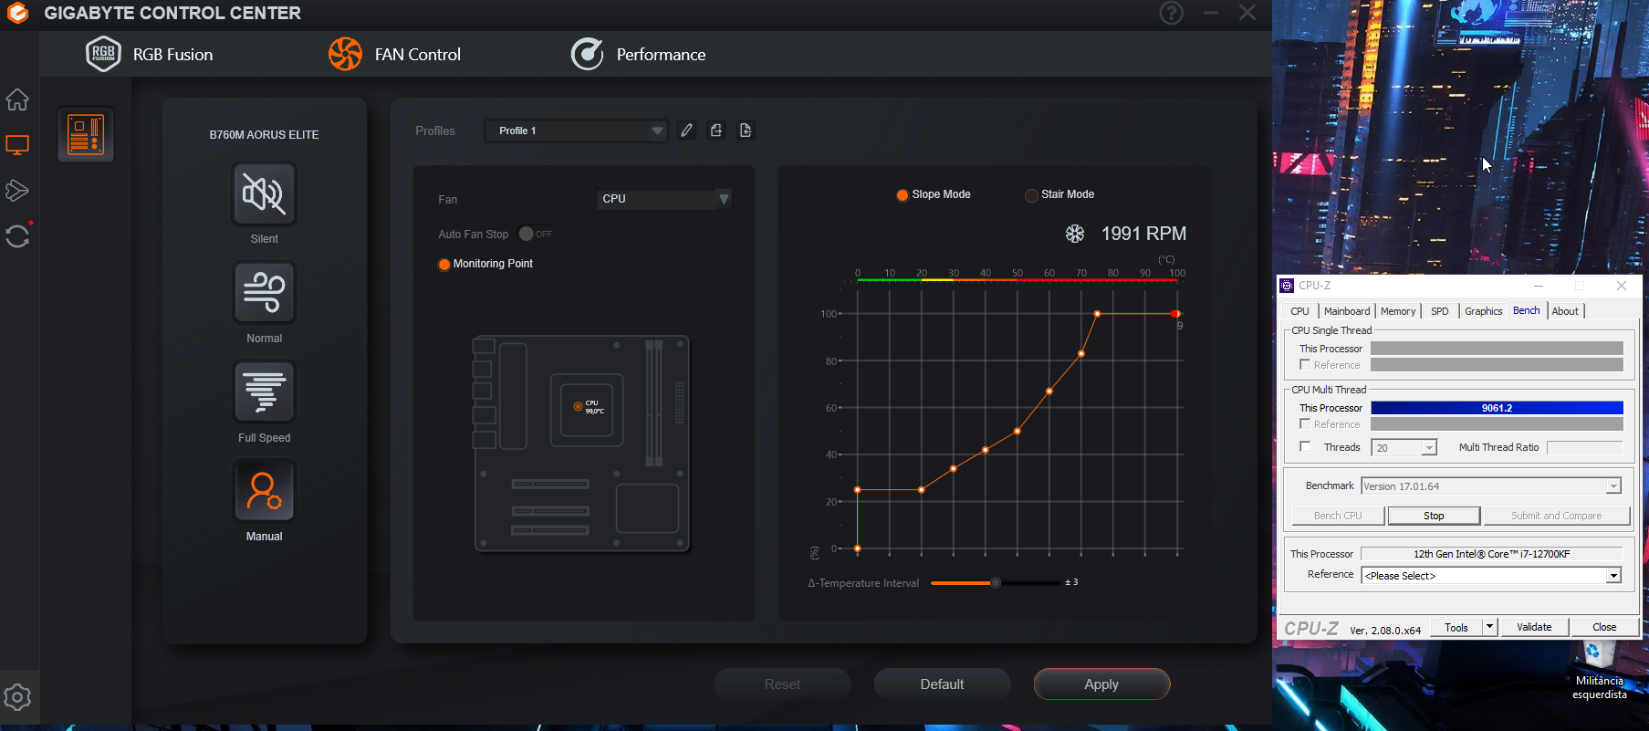
Task: Switch to SPD tab
Action: pos(1440,311)
